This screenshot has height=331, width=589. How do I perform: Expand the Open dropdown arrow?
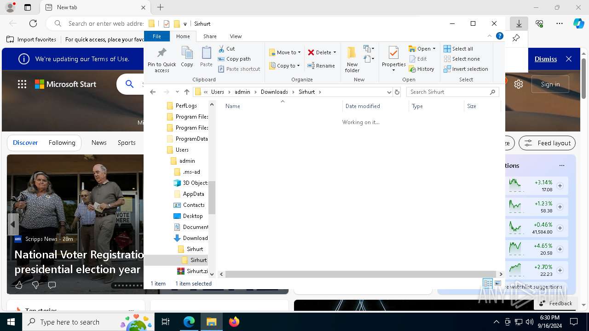pos(434,49)
